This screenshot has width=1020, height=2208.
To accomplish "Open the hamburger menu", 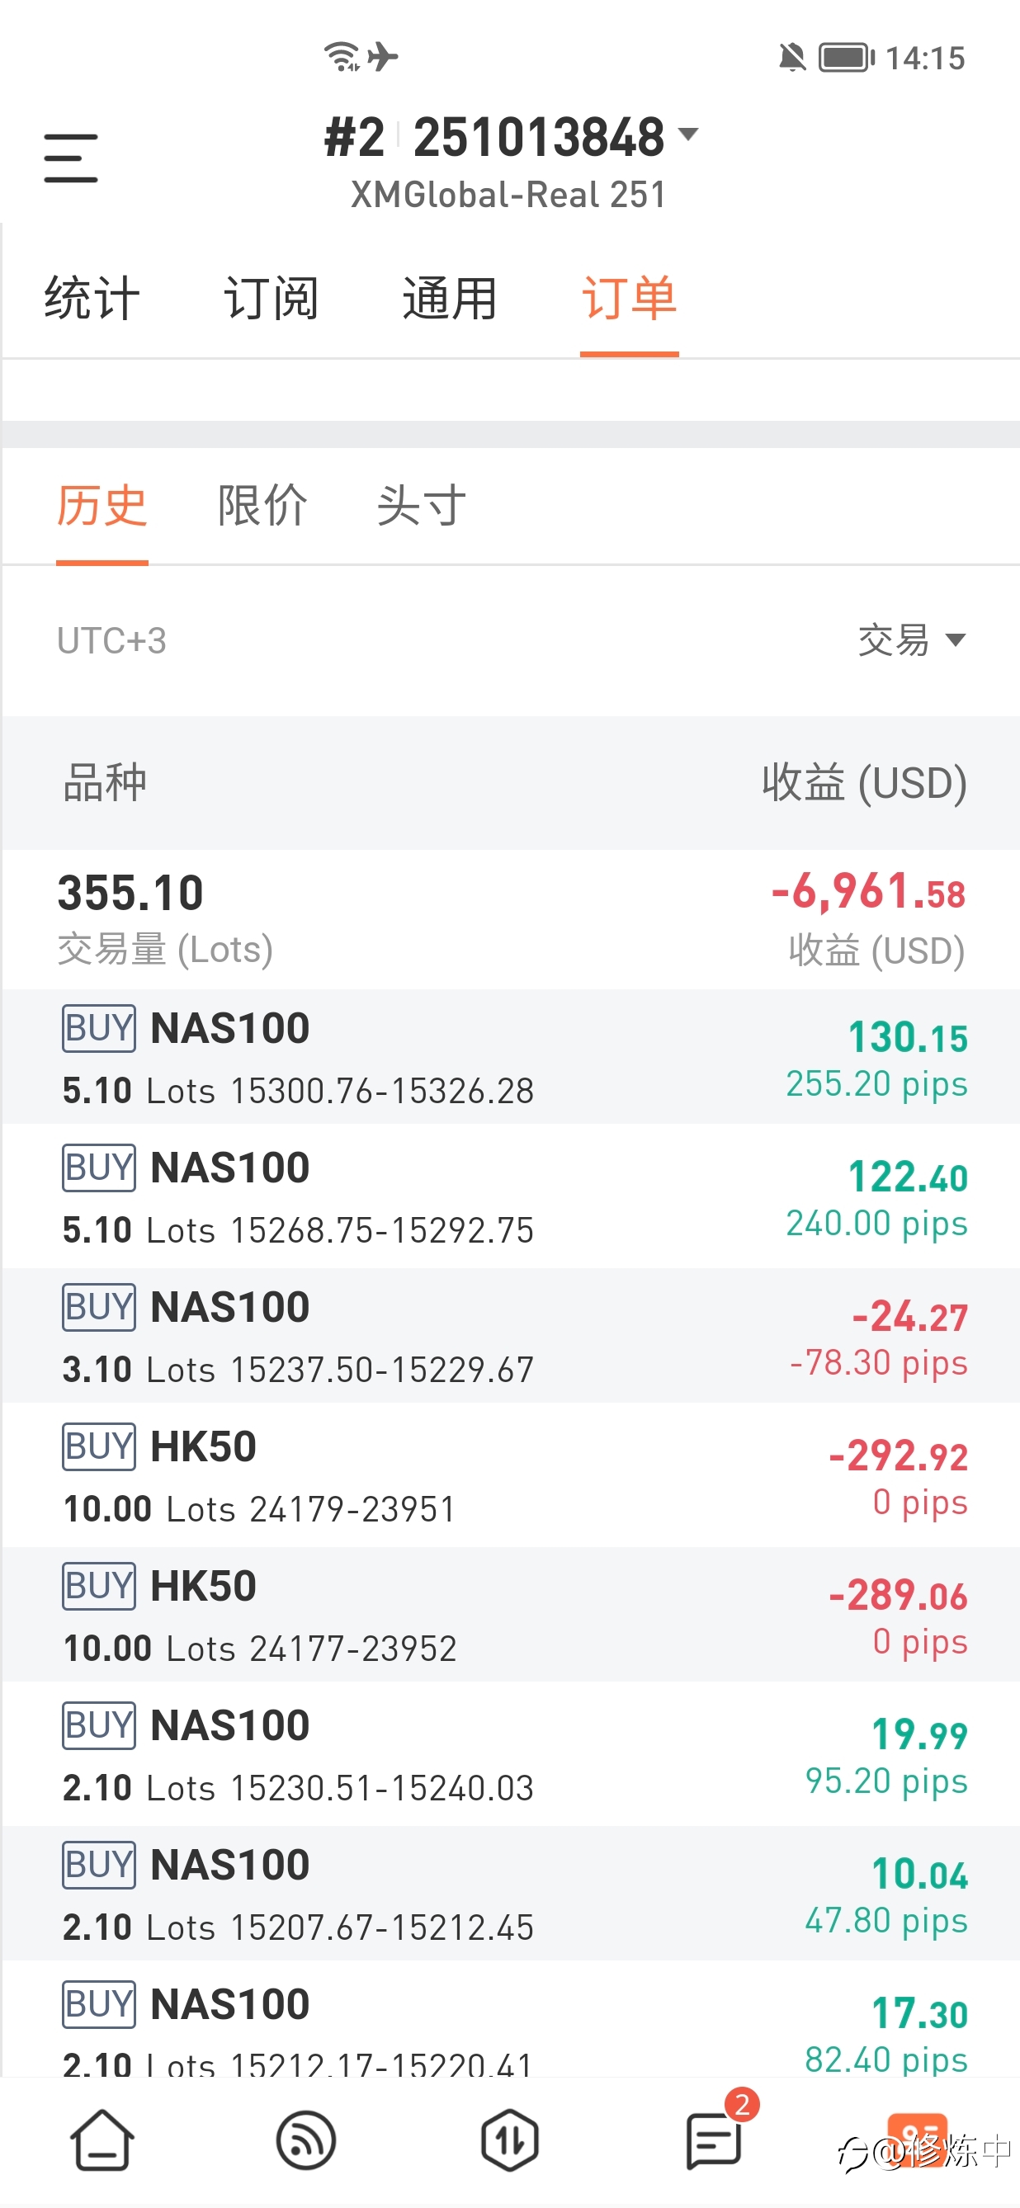I will tap(70, 158).
